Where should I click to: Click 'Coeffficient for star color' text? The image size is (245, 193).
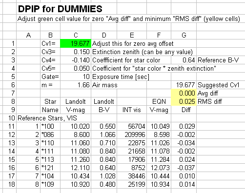126,60
